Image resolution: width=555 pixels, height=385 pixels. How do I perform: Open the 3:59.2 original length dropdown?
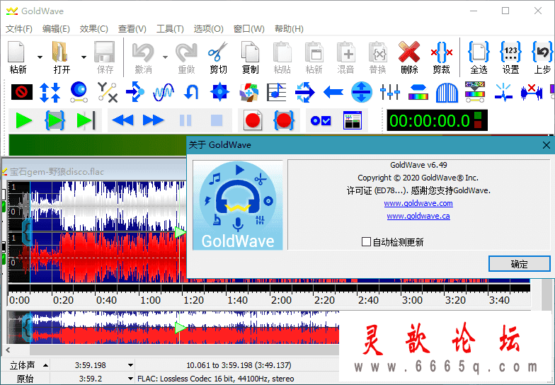130,379
